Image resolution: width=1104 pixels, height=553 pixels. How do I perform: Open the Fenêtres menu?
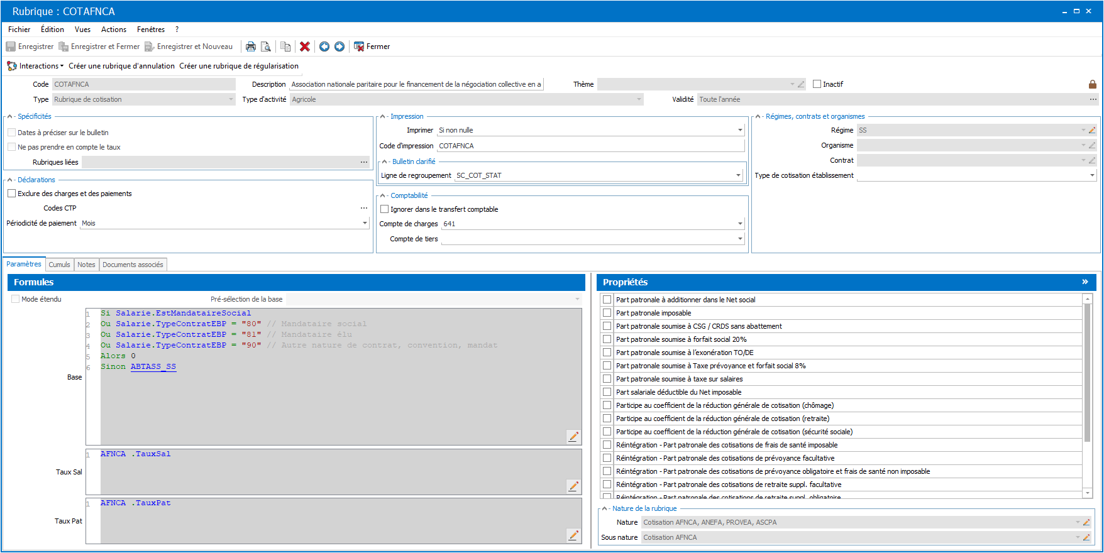(151, 30)
